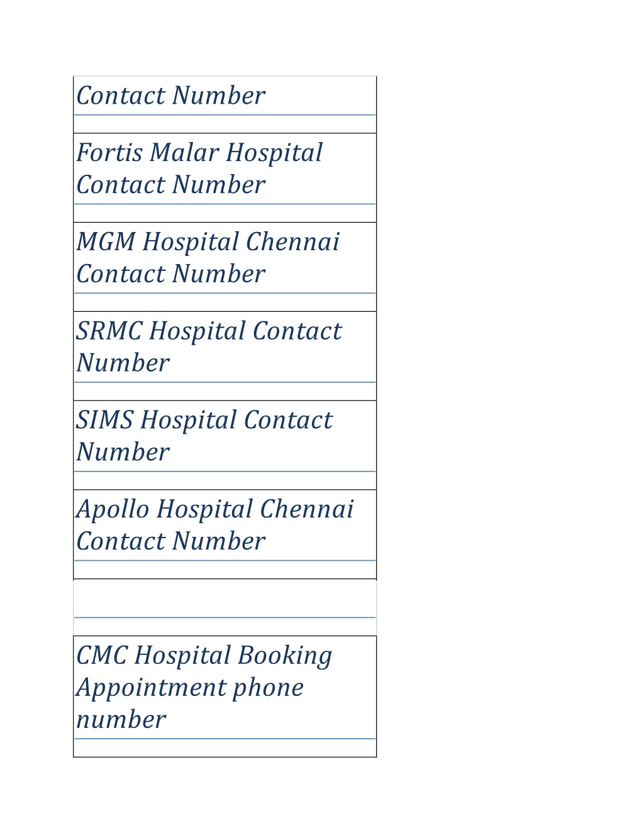
Task: Open the Fortis Malar Hospital Contact Number link
Action: coord(199,168)
